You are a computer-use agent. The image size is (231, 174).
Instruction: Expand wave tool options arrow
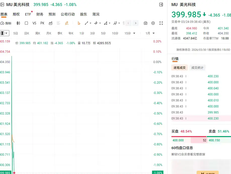119,23
